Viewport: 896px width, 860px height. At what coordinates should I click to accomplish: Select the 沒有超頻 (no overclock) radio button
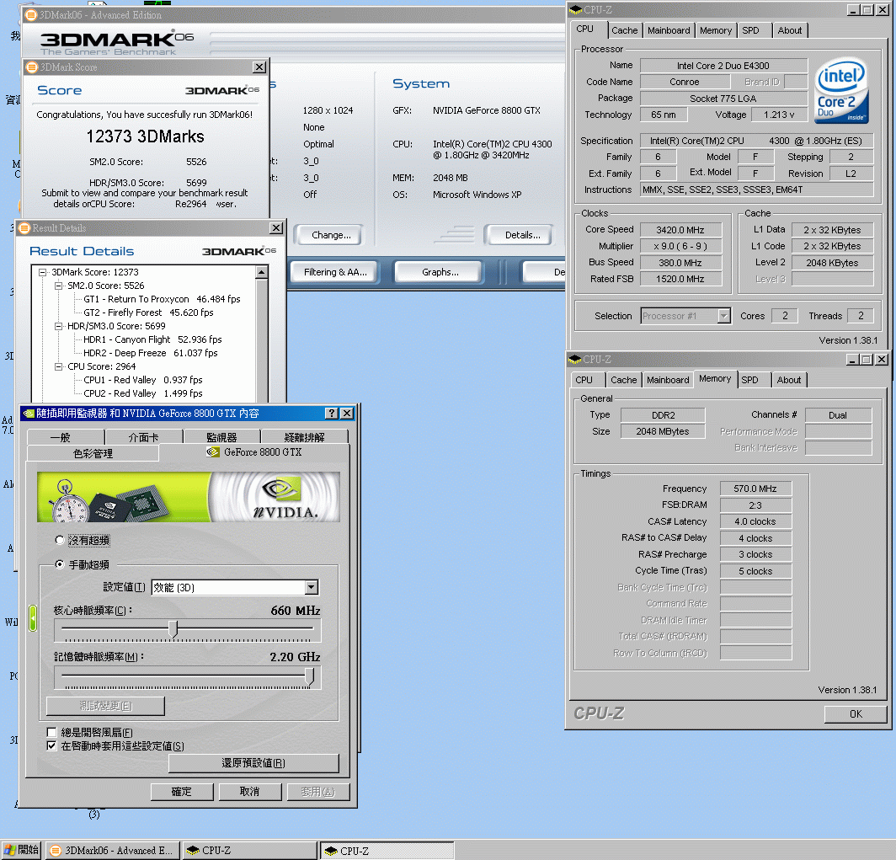(60, 540)
